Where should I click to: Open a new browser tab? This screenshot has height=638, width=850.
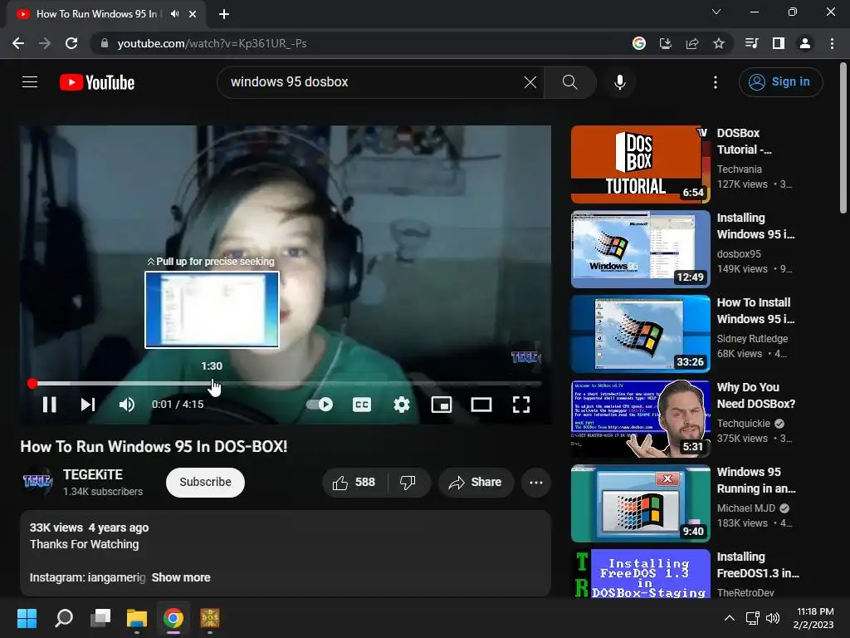224,14
